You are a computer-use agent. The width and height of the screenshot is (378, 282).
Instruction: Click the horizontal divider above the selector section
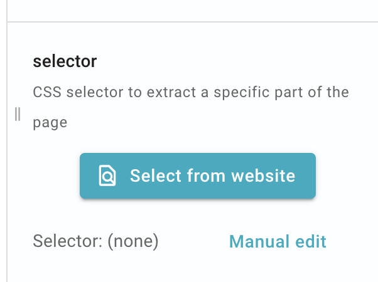[192, 22]
